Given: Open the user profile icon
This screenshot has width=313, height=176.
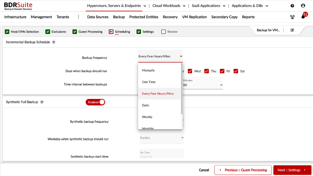Looking at the screenshot, I should (x=303, y=6).
